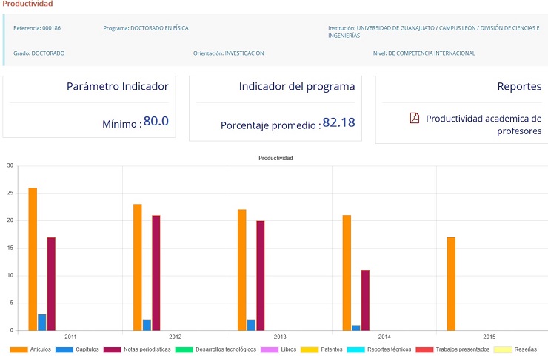Select the 2011 orange Artículos bar

(x=33, y=259)
